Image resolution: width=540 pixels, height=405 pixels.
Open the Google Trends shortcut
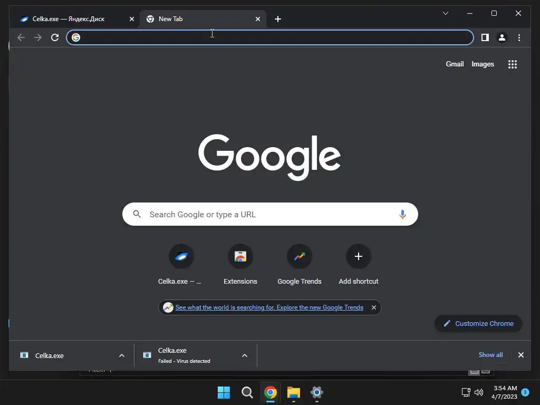[x=300, y=265]
